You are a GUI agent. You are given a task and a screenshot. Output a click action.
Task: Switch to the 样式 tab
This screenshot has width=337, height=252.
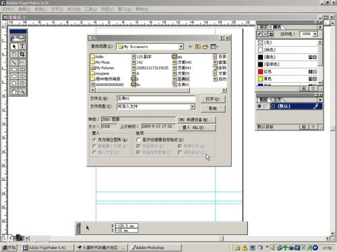(264, 28)
